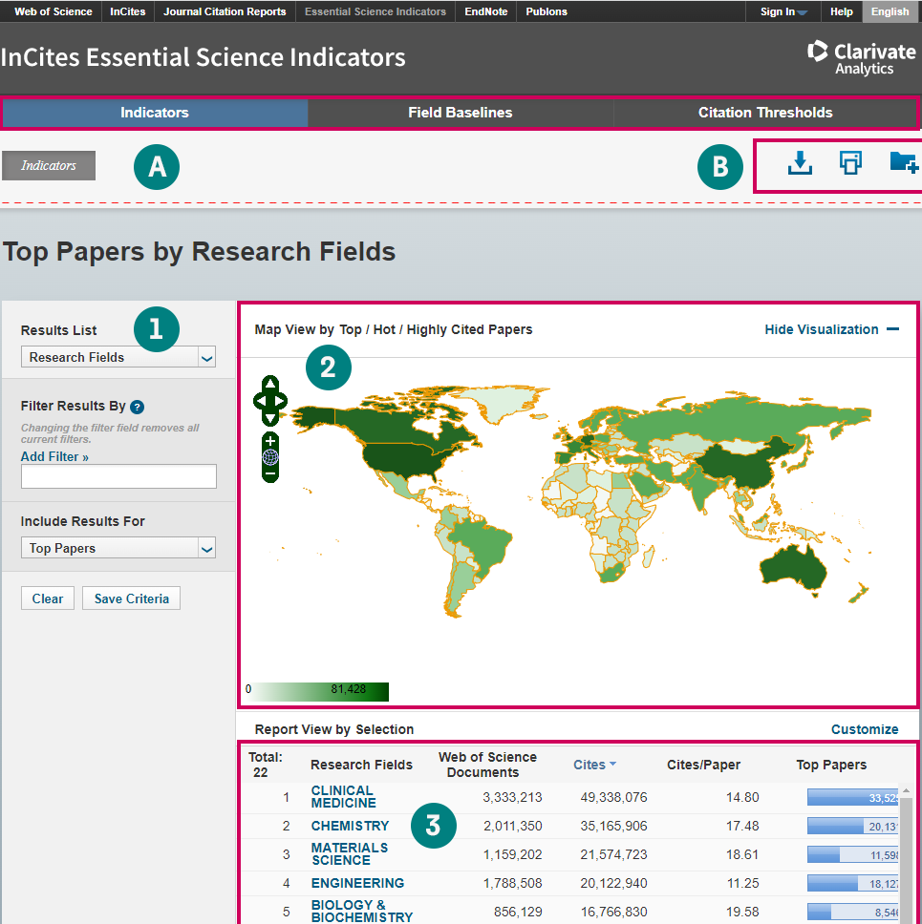Click the table vertical scrollbar up arrow
Image resolution: width=922 pixels, height=924 pixels.
906,790
